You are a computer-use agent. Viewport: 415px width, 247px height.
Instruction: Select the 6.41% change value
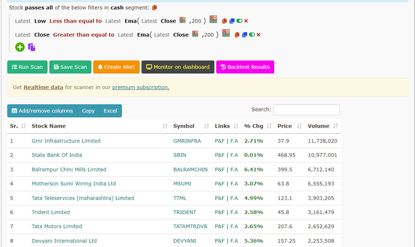click(253, 170)
